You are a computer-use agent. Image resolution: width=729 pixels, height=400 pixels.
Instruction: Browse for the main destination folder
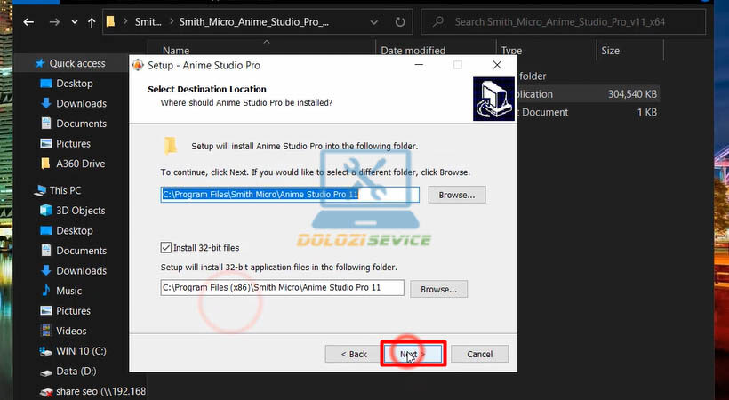pos(457,195)
